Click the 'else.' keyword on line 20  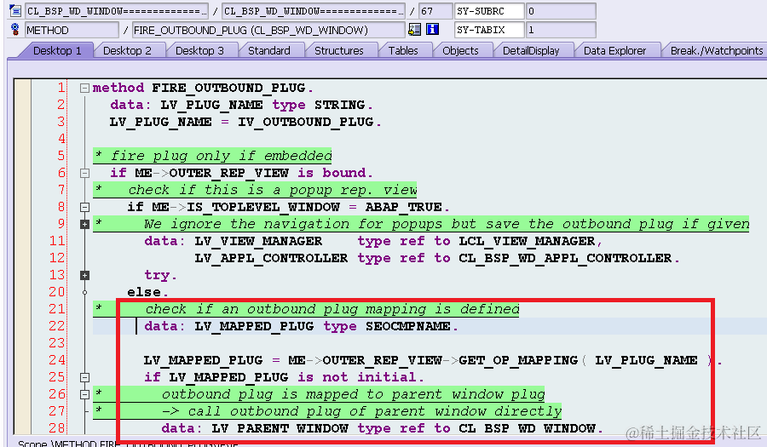click(x=147, y=292)
